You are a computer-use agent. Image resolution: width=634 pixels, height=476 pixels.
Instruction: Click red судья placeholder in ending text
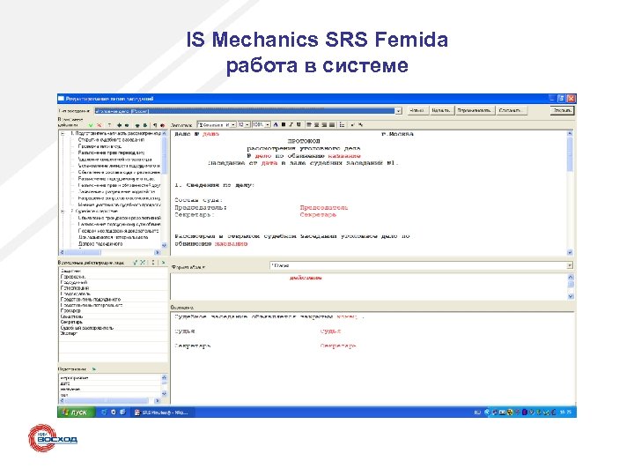[330, 331]
